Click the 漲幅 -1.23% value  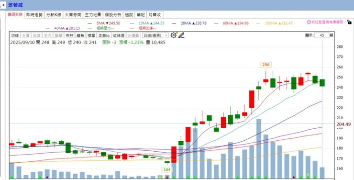(x=131, y=43)
